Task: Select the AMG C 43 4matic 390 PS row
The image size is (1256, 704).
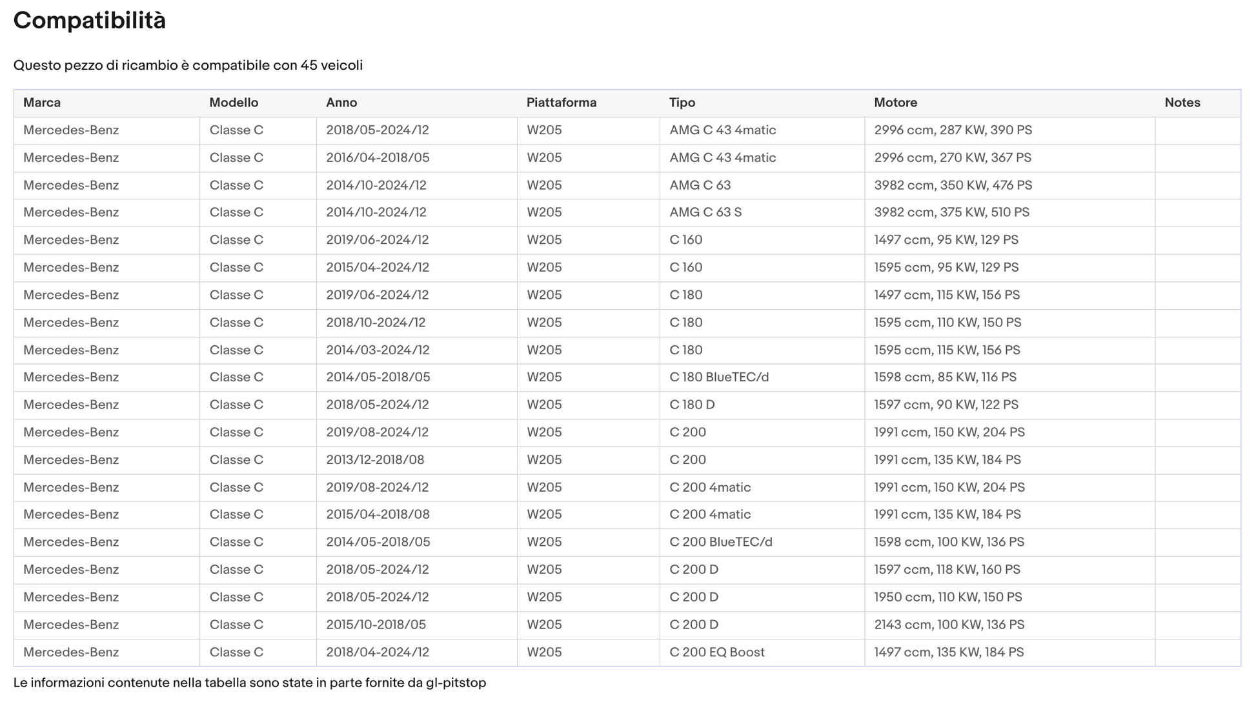Action: (627, 130)
